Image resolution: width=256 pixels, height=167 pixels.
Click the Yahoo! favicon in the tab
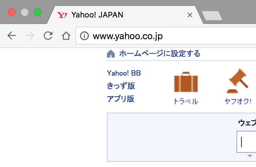pyautogui.click(x=62, y=15)
